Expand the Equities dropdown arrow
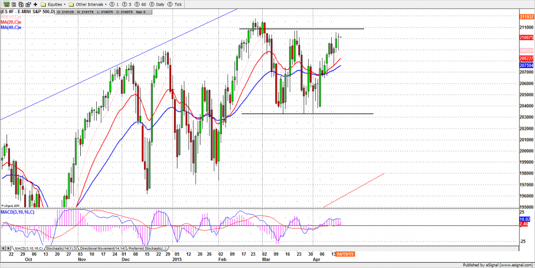The width and height of the screenshot is (535, 268). point(65,4)
